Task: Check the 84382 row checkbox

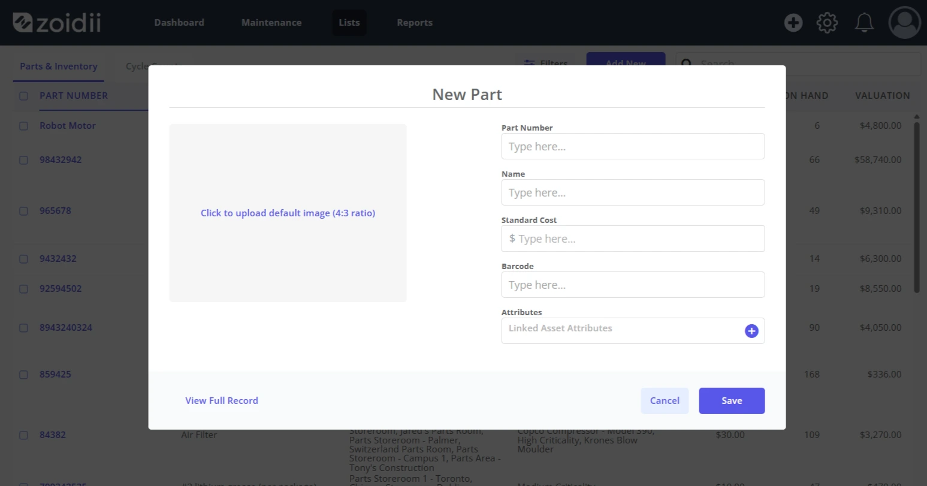Action: [x=23, y=435]
